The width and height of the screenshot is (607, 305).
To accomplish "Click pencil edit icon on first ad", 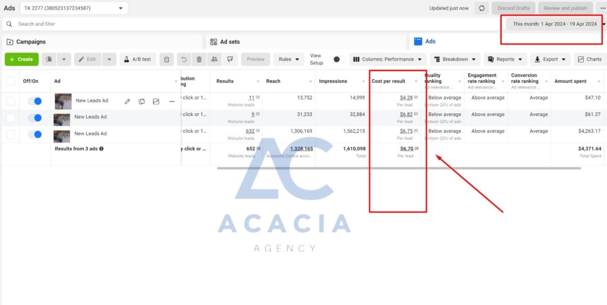I will 127,102.
